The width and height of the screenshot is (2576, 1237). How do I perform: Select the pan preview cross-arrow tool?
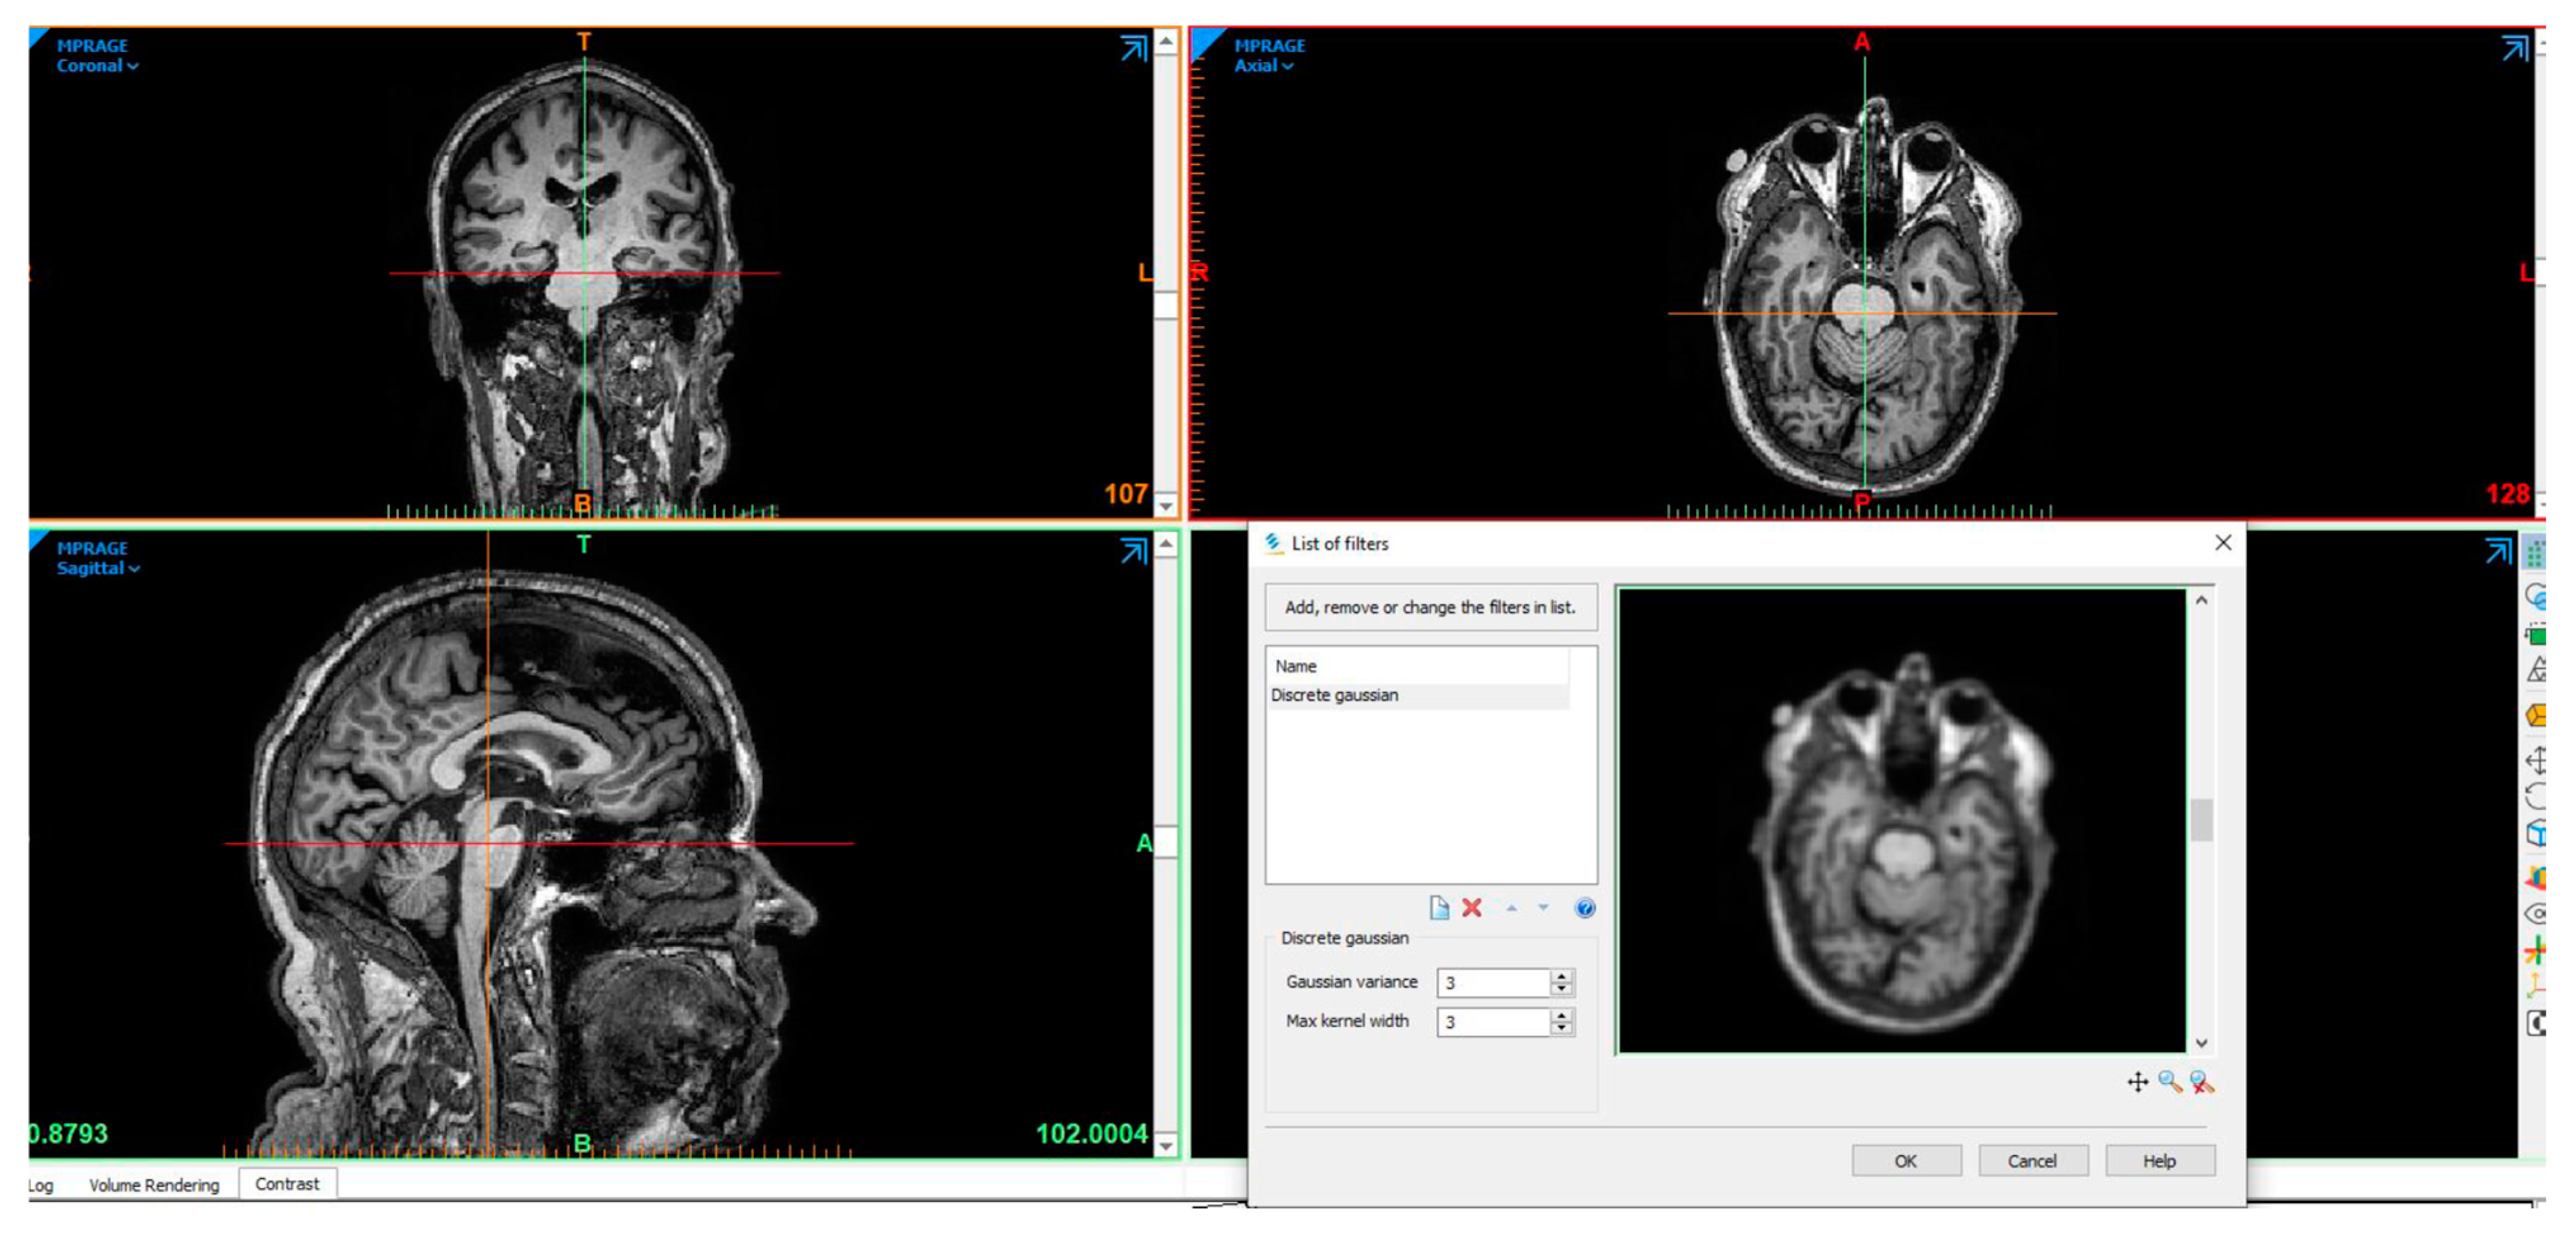point(2137,1082)
